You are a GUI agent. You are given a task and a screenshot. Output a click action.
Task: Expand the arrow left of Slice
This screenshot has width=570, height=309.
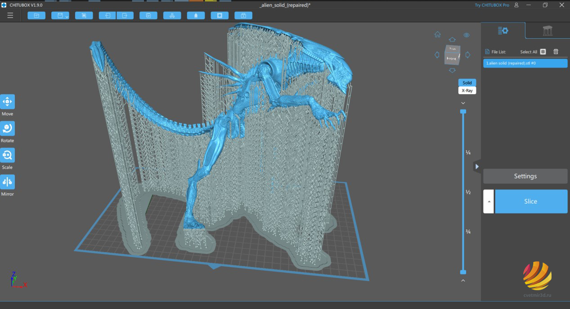(x=488, y=201)
